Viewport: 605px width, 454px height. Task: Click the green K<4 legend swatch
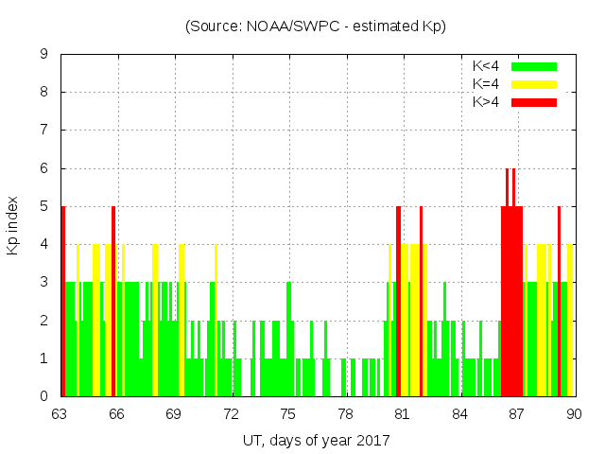(534, 66)
